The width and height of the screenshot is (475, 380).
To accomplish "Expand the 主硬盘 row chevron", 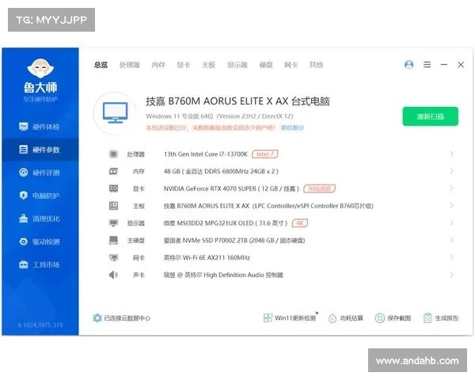I will click(451, 241).
